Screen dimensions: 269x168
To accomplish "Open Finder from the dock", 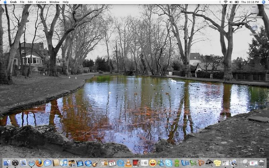I will pos(7,163).
